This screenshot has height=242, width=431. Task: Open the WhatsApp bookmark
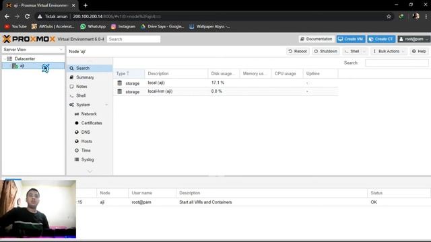93,26
